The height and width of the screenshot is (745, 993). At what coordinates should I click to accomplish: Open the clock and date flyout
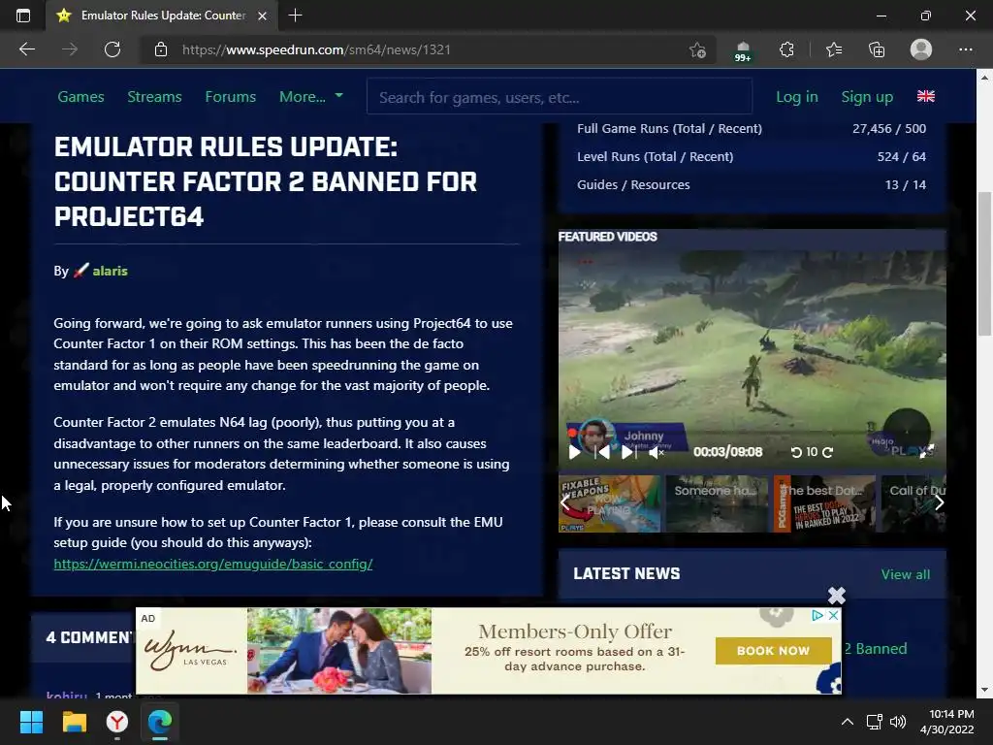pos(946,722)
